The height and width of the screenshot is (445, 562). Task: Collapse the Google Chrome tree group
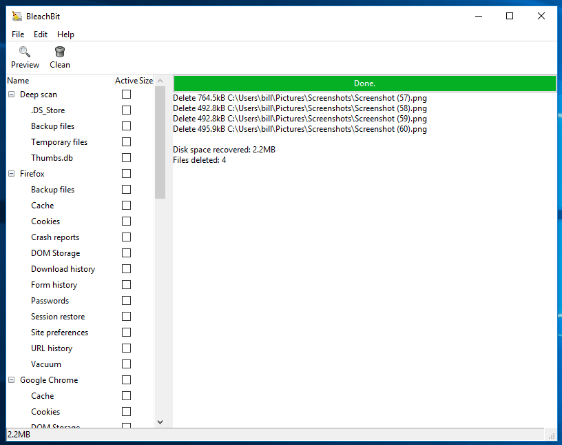tap(12, 380)
